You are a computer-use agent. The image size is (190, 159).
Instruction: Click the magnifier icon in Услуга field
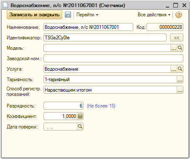(x=180, y=69)
